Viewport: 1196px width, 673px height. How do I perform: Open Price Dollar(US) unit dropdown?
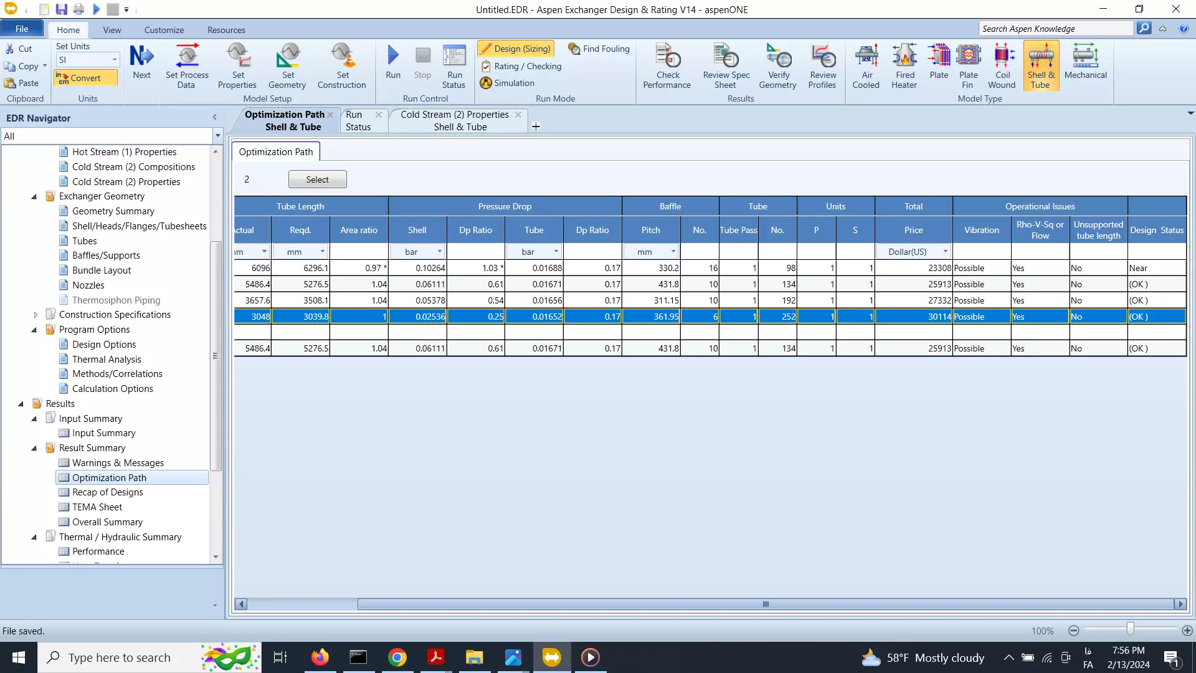click(946, 252)
